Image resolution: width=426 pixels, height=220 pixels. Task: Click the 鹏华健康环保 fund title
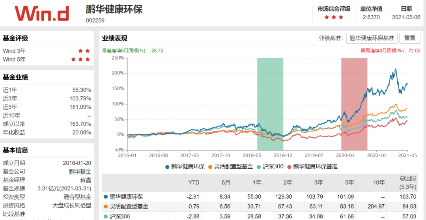114,9
